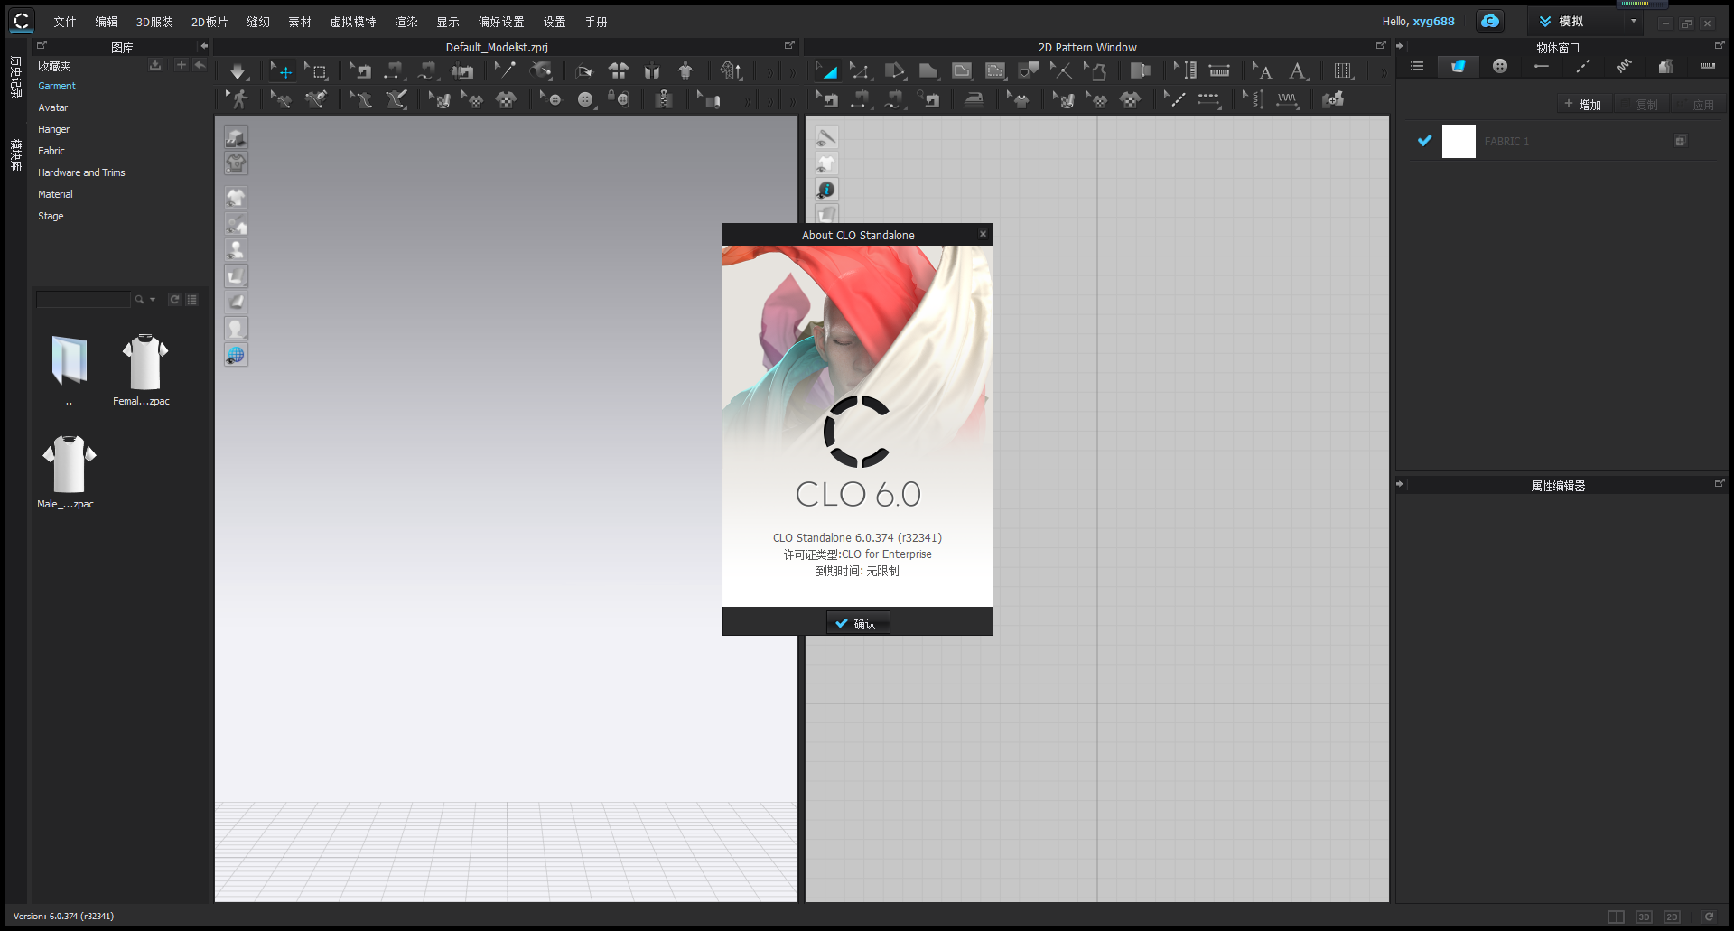Expand the hidden 3D toolbar tools chevron

[x=769, y=70]
